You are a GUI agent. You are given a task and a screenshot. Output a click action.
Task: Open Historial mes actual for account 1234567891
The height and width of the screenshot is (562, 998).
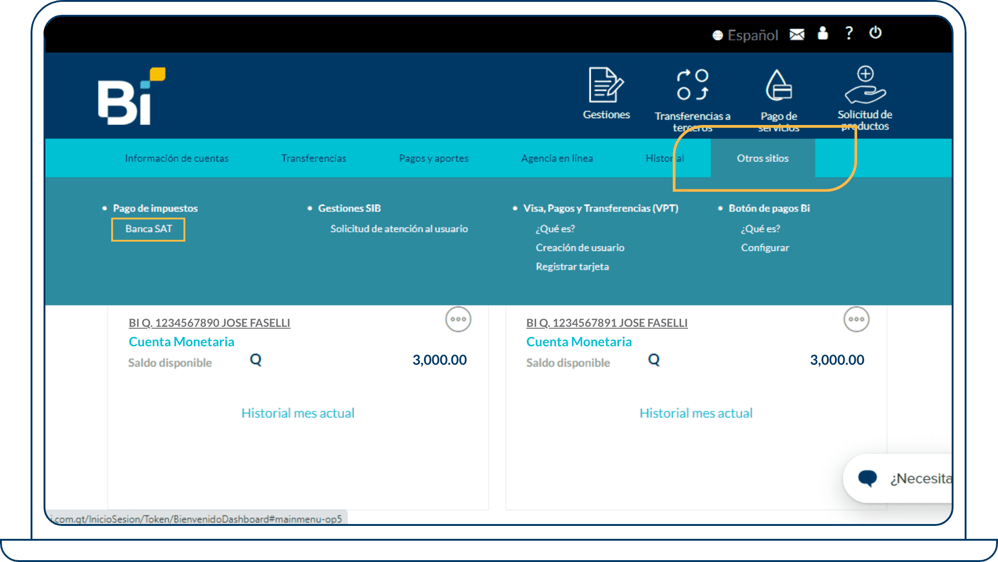pyautogui.click(x=696, y=413)
